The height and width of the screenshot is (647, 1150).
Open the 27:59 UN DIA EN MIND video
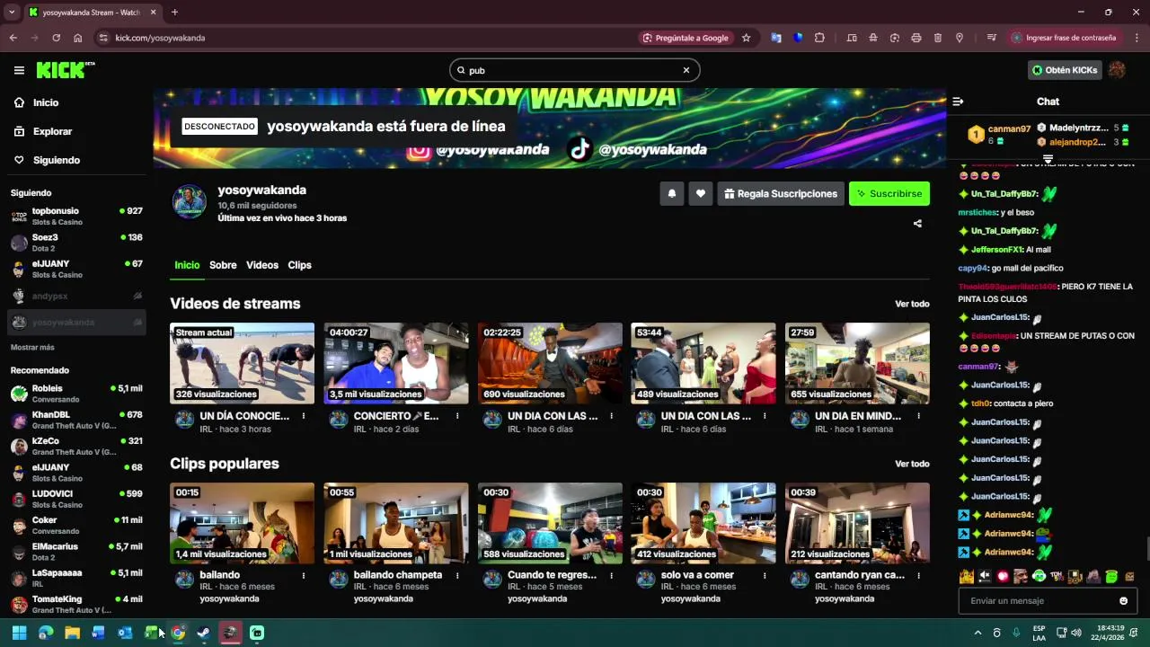tap(857, 363)
